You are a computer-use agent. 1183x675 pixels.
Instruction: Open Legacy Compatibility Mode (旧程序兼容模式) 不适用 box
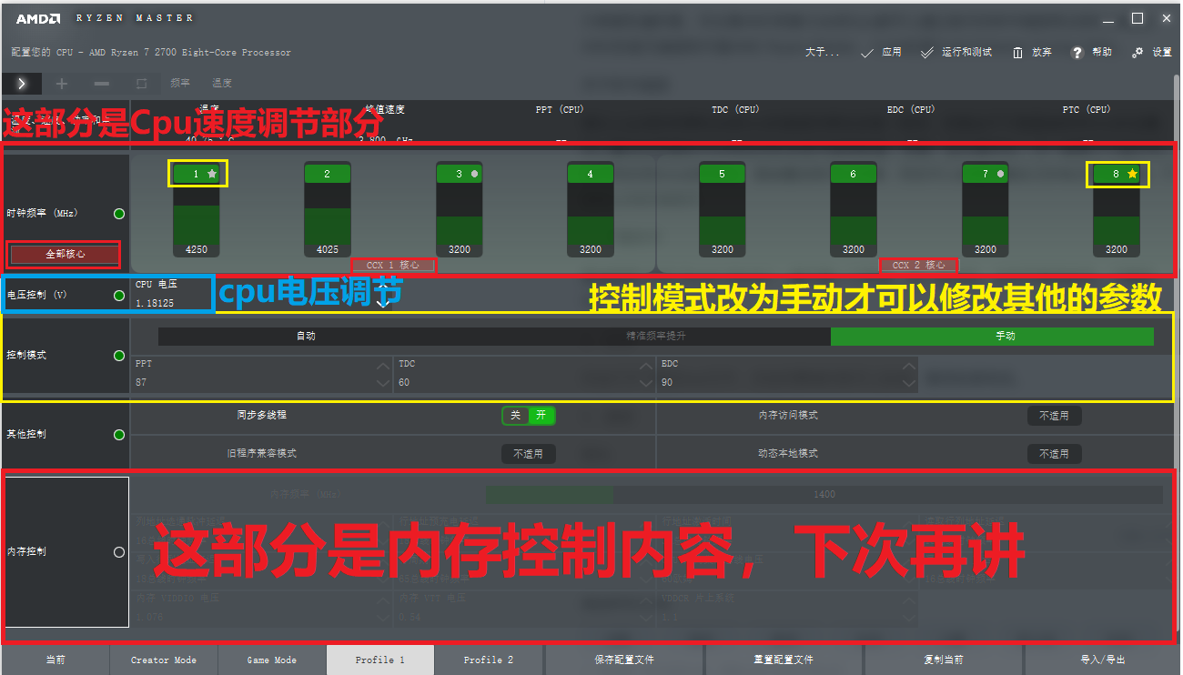tap(528, 454)
